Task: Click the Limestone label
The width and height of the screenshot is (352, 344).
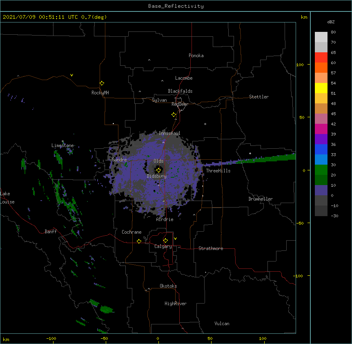Action: (x=62, y=145)
